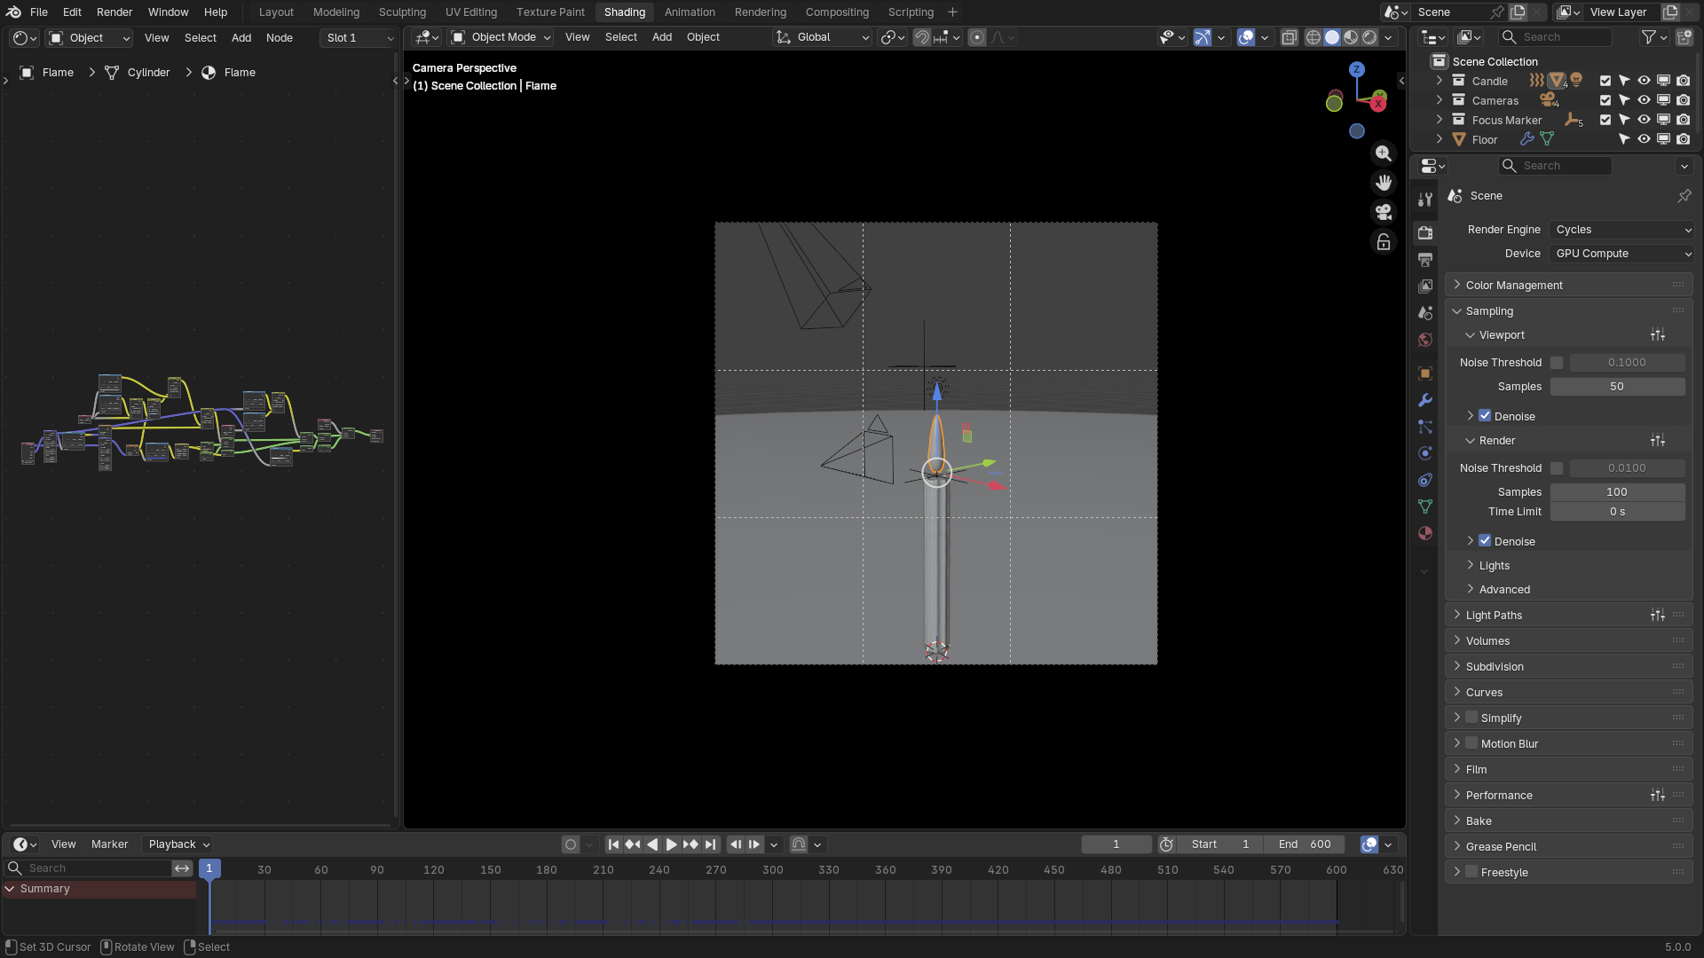Open the Modifiers wrench tab icon
Image resolution: width=1704 pixels, height=958 pixels.
pos(1425,400)
